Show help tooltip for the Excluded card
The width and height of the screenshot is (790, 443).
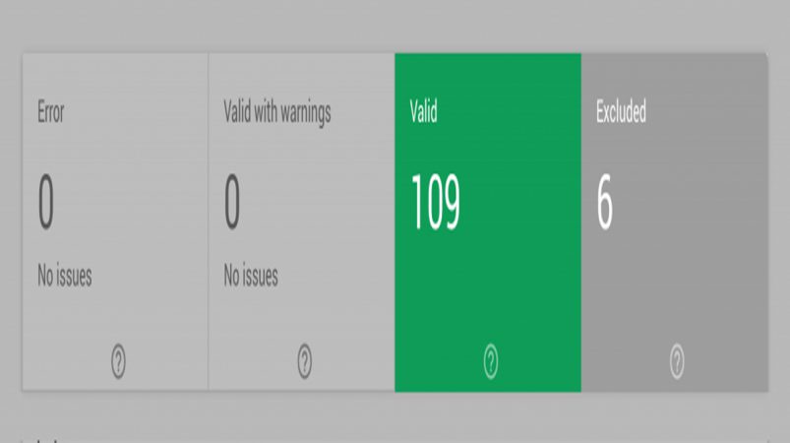coord(677,361)
